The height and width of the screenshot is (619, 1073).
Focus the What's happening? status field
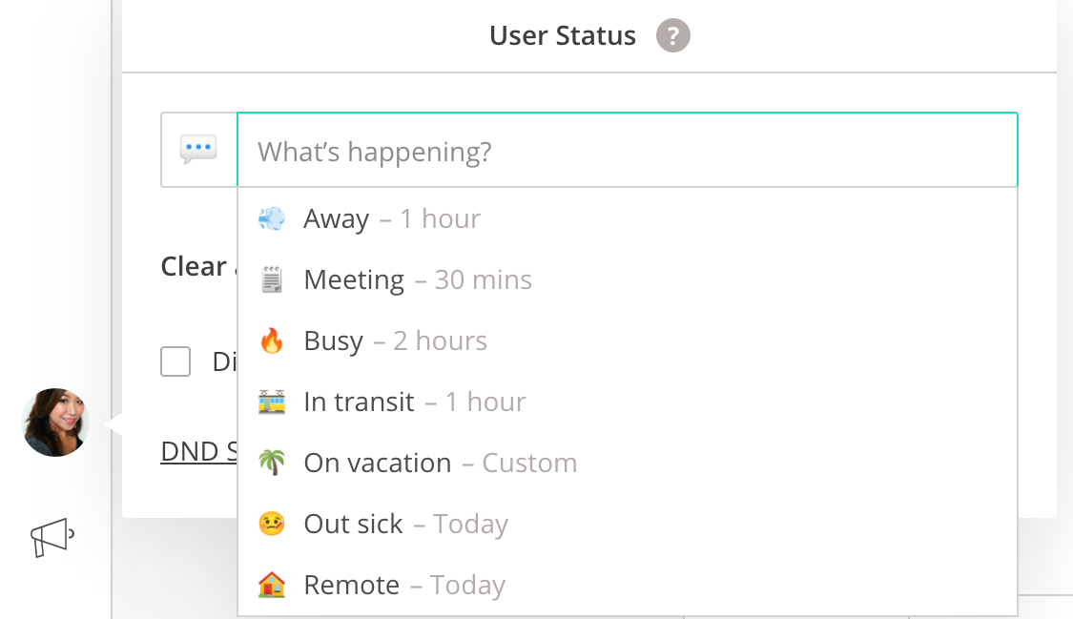pyautogui.click(x=628, y=150)
